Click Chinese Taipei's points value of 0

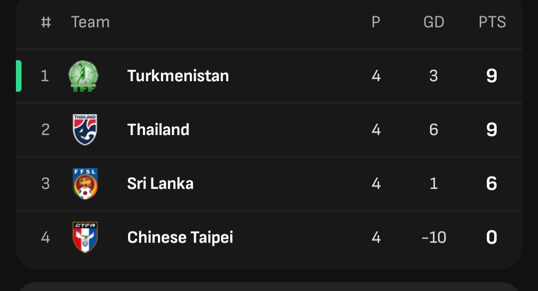[x=492, y=237]
